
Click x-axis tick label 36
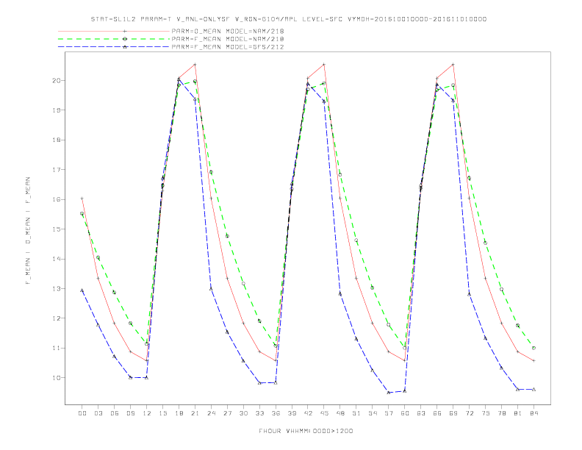276,413
